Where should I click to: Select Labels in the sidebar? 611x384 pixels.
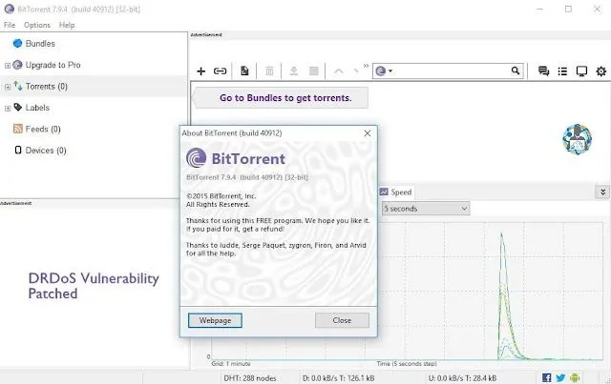coord(37,108)
